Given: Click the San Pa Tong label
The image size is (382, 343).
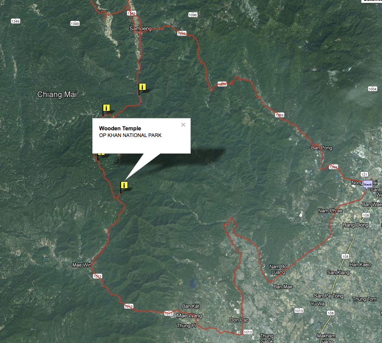Looking at the screenshot, I should tap(329, 296).
